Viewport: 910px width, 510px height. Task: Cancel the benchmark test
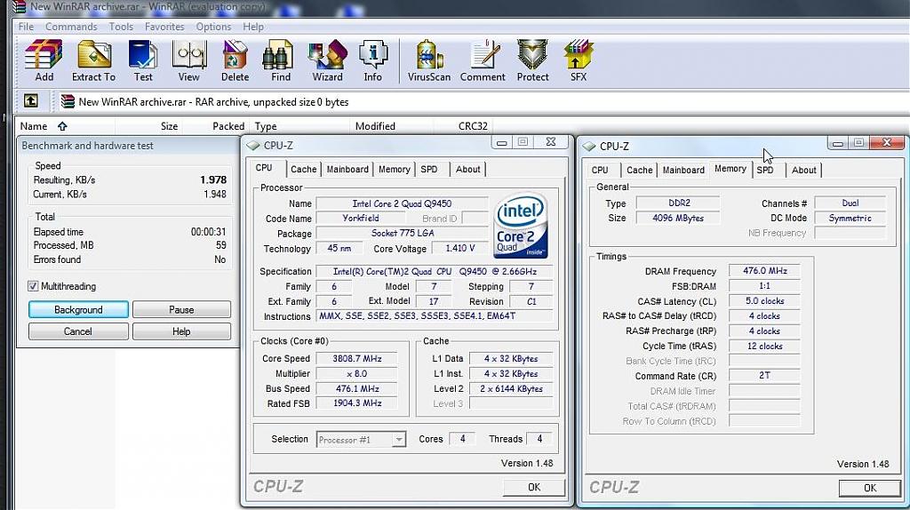78,331
